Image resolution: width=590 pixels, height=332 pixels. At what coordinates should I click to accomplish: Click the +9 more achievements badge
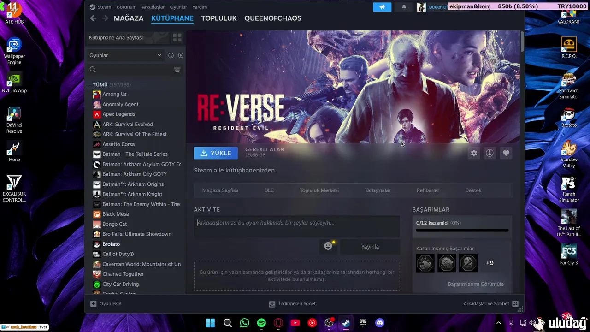click(490, 263)
